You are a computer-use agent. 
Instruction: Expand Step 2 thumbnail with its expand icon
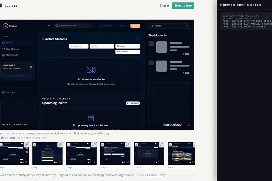60,145
